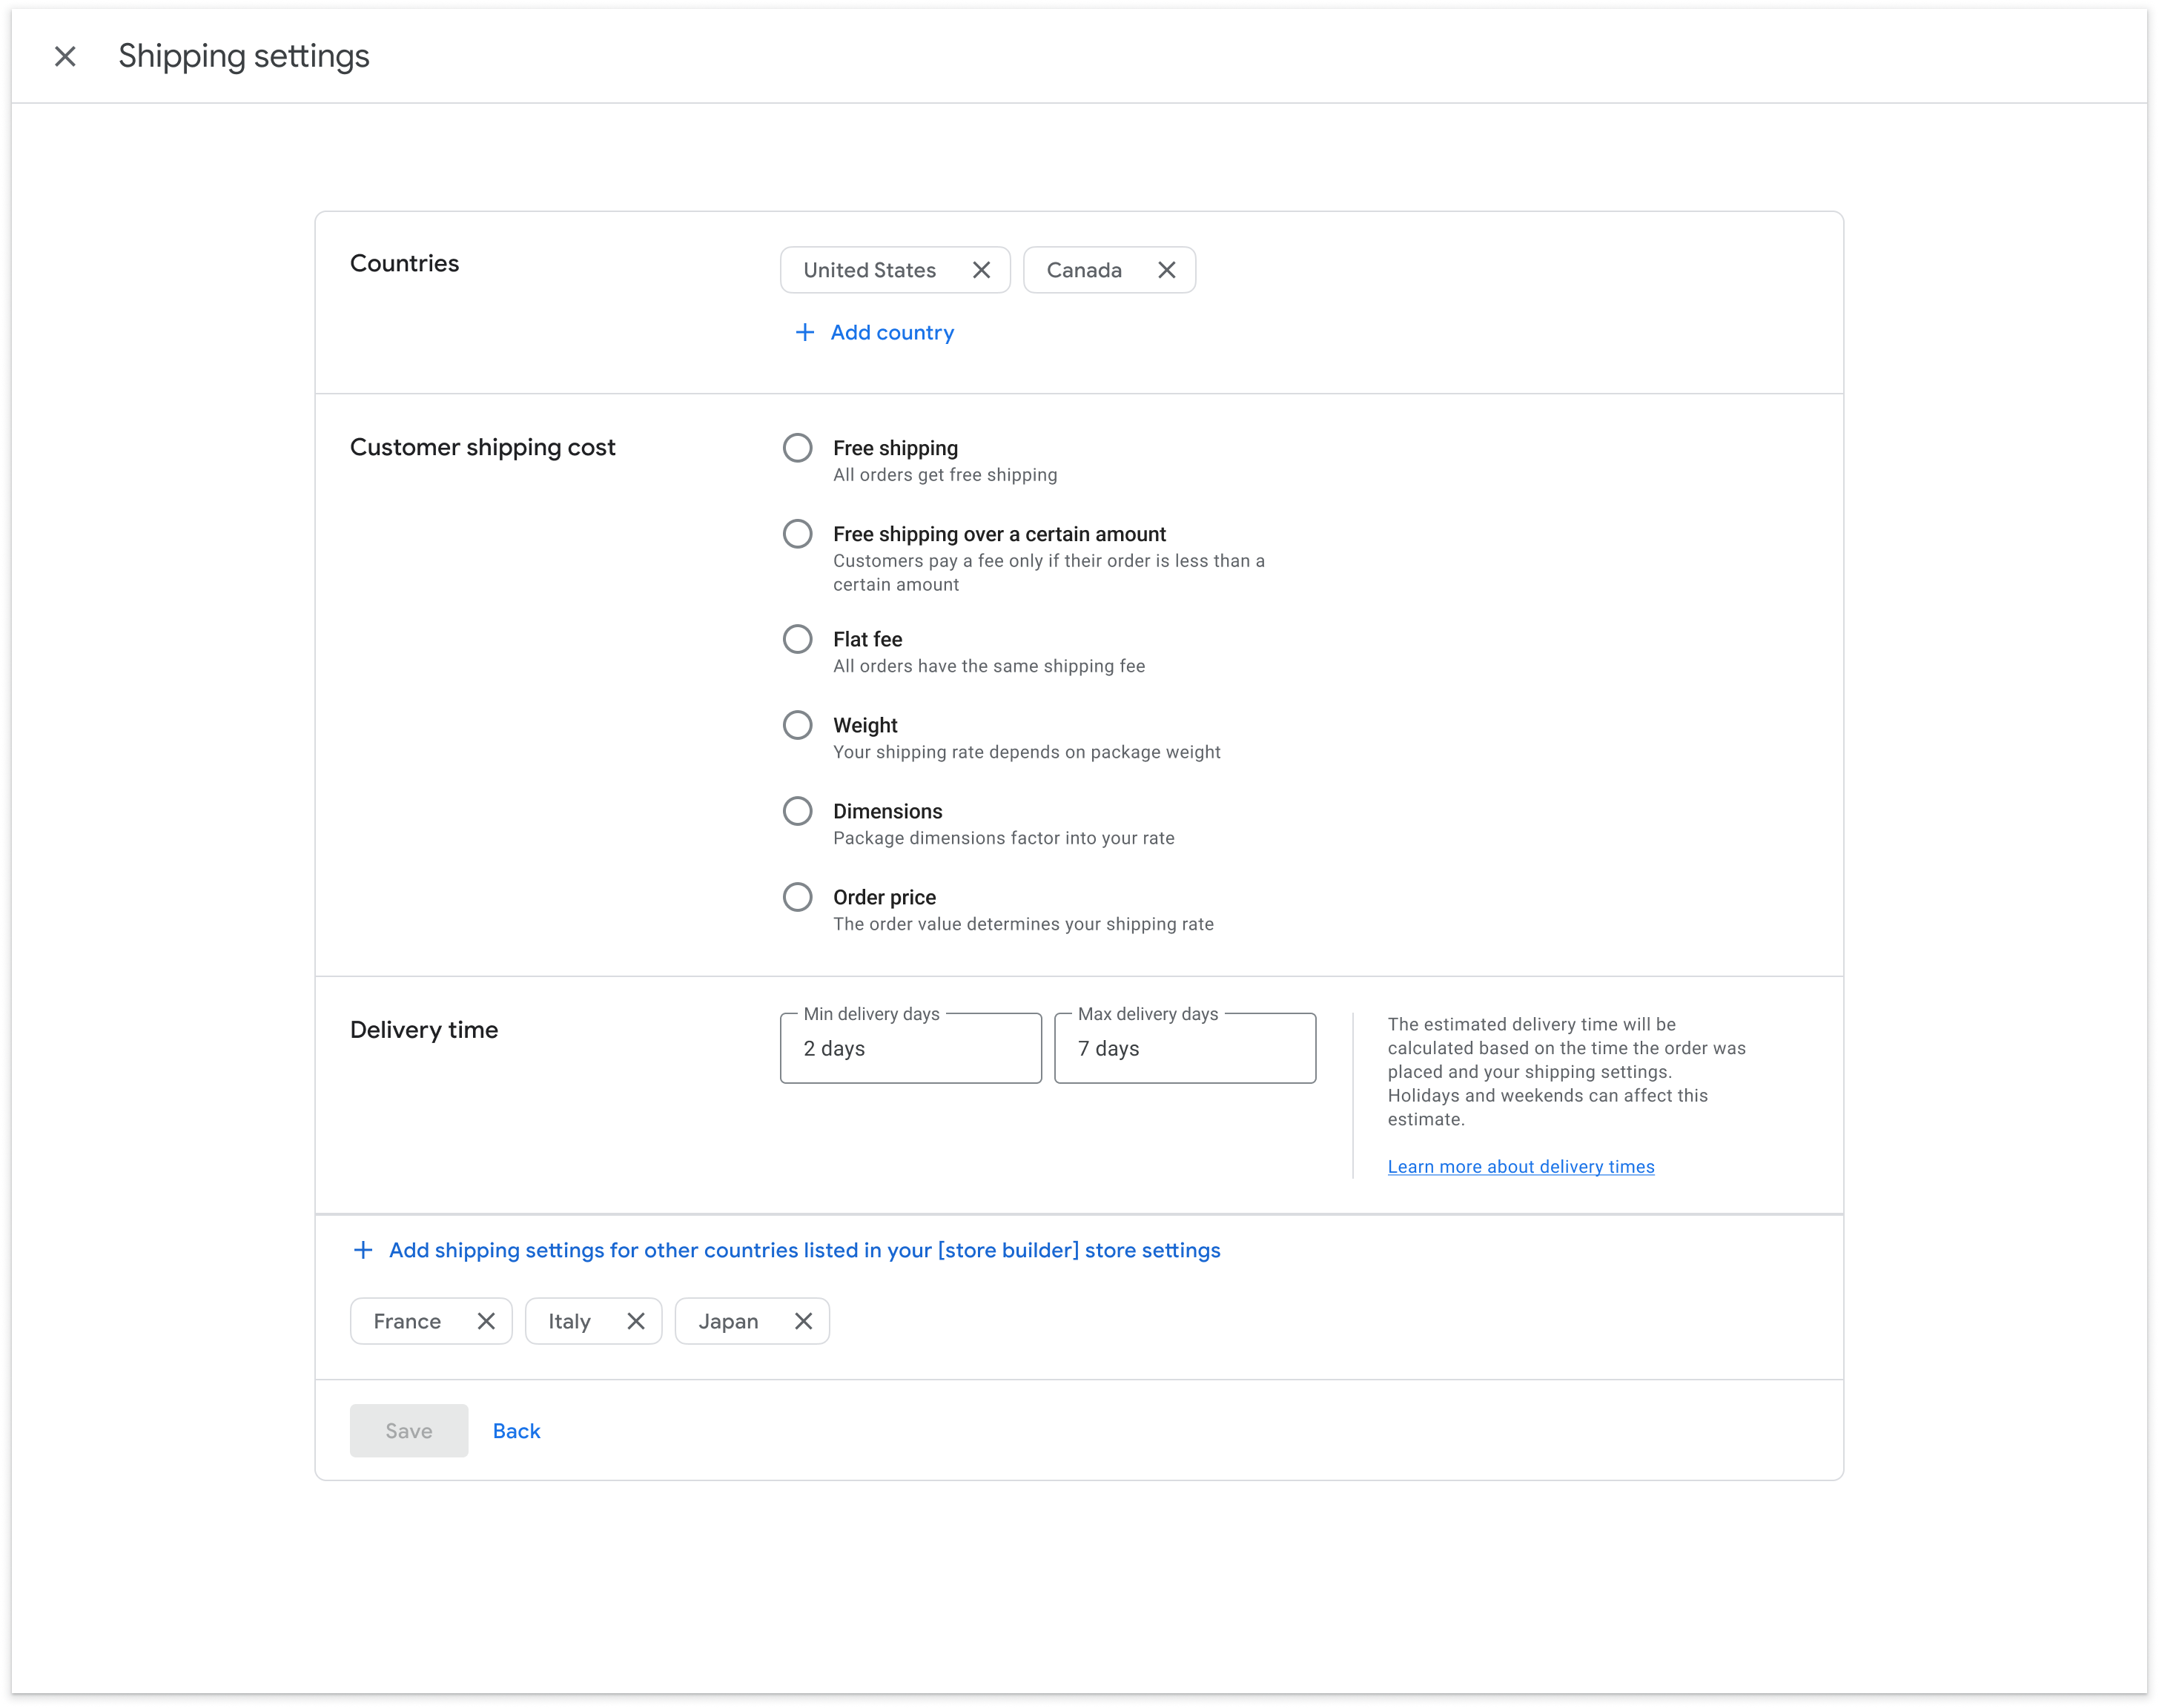The height and width of the screenshot is (1708, 2159).
Task: Select Dimensions as the shipping cost basis
Action: click(797, 810)
